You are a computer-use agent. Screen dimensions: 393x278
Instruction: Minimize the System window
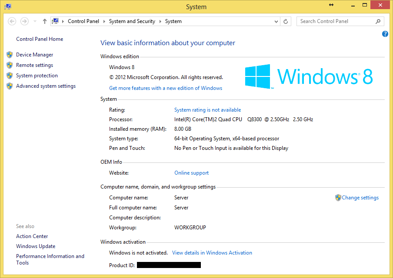tap(353, 6)
